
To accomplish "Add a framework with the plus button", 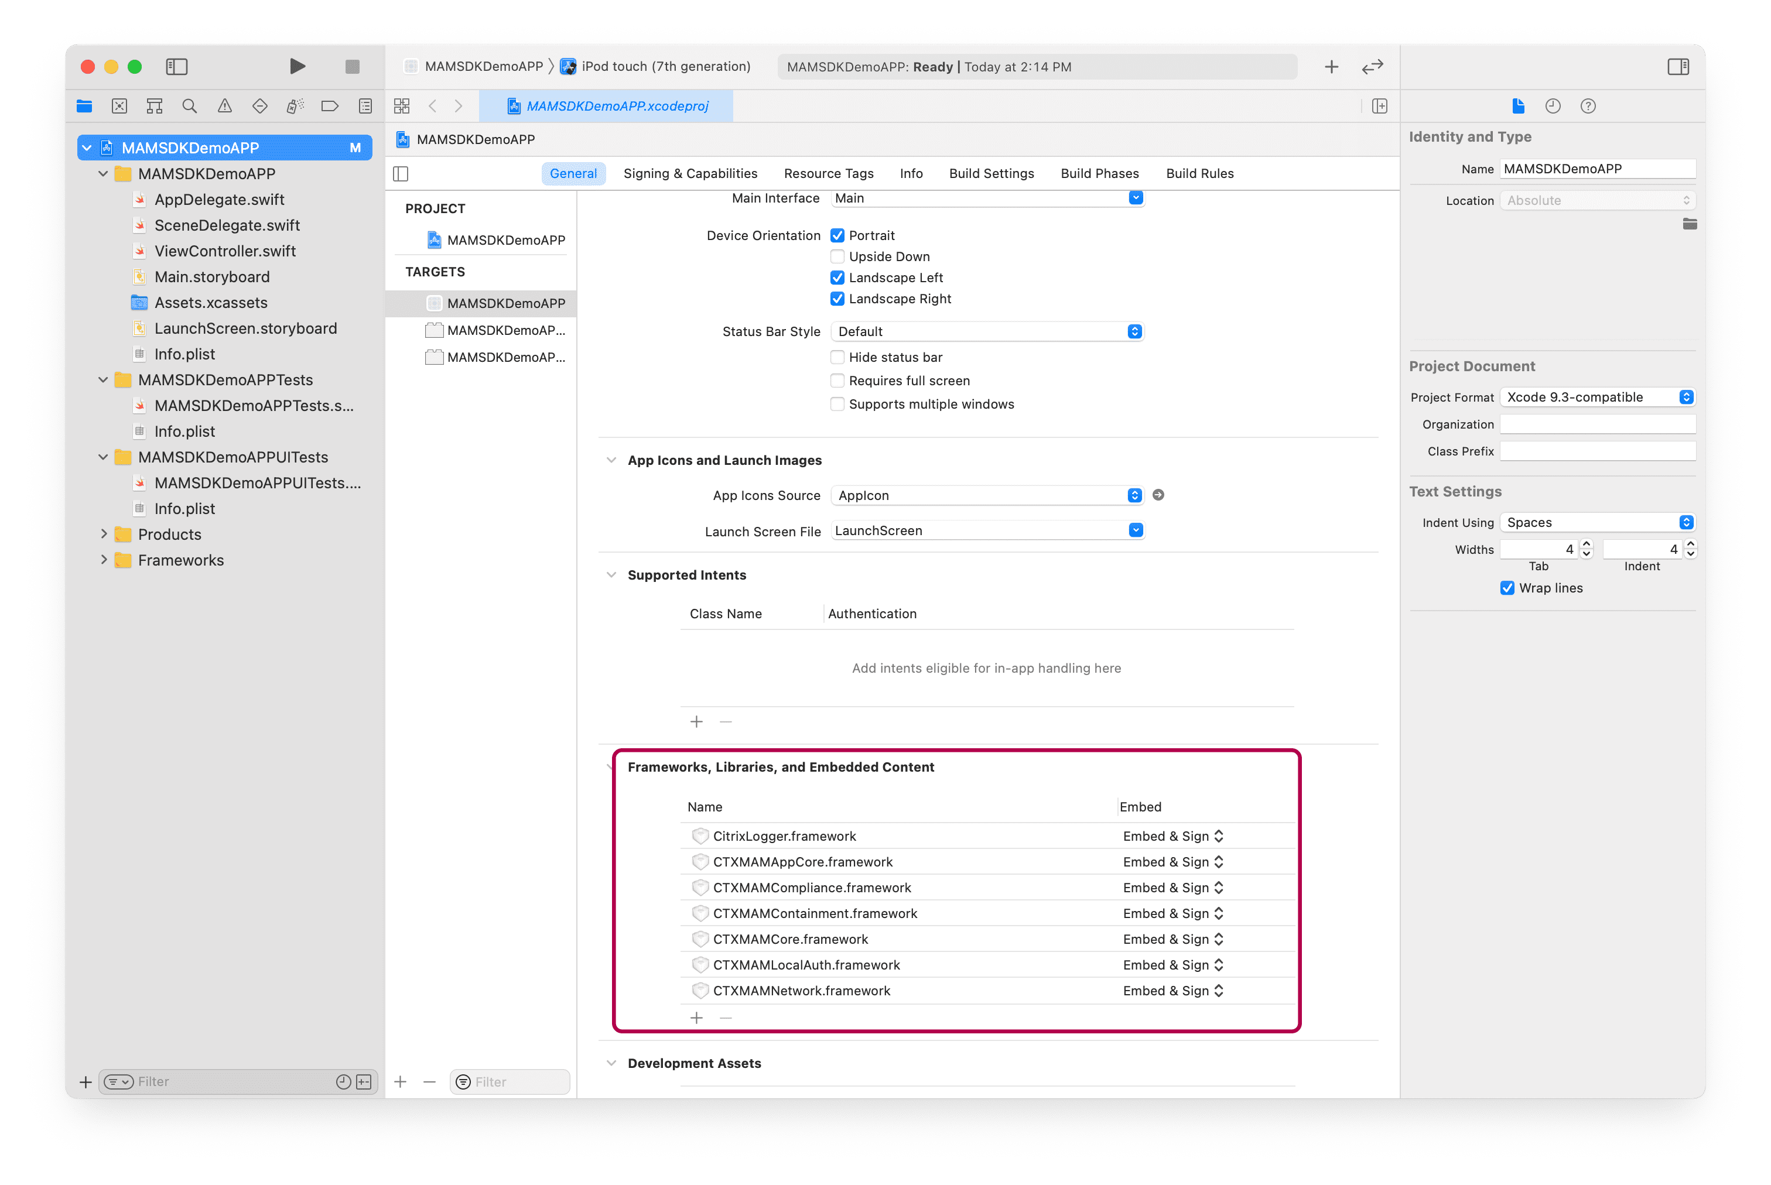I will [696, 1018].
